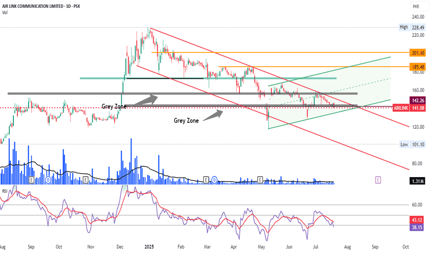Screen dimensions: 430x253
Task: Click the Jul label on the time axis
Action: [316, 247]
